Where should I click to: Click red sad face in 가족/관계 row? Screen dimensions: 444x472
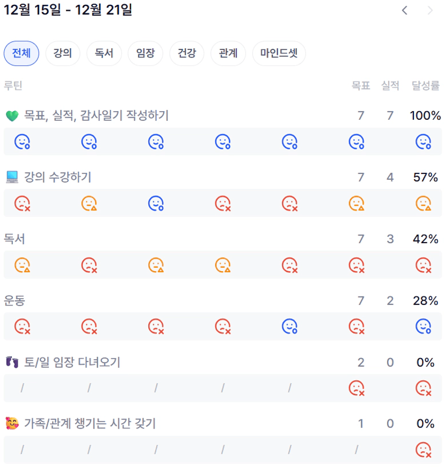424,450
